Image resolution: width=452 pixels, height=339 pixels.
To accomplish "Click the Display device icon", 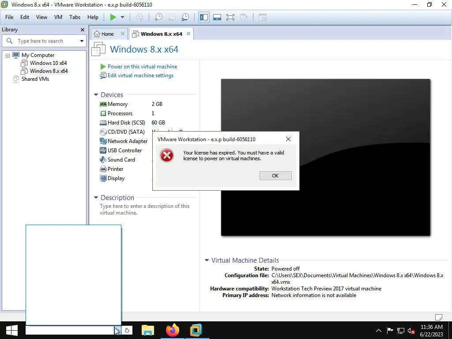I will coord(103,178).
